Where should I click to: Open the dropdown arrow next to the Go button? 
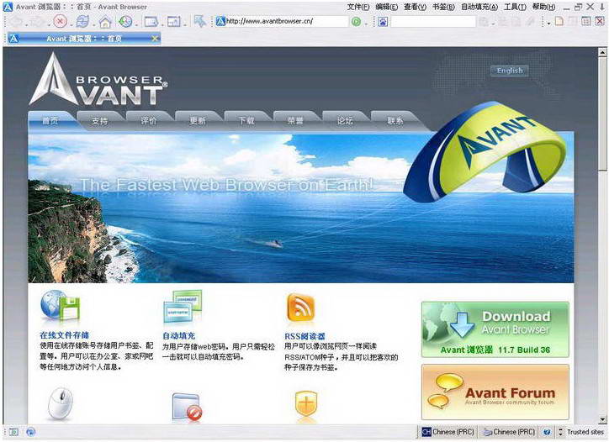366,24
